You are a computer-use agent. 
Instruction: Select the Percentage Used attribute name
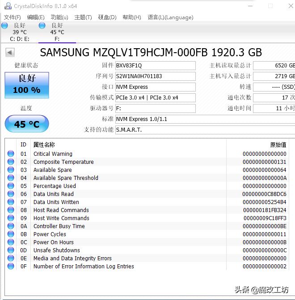tap(55, 186)
